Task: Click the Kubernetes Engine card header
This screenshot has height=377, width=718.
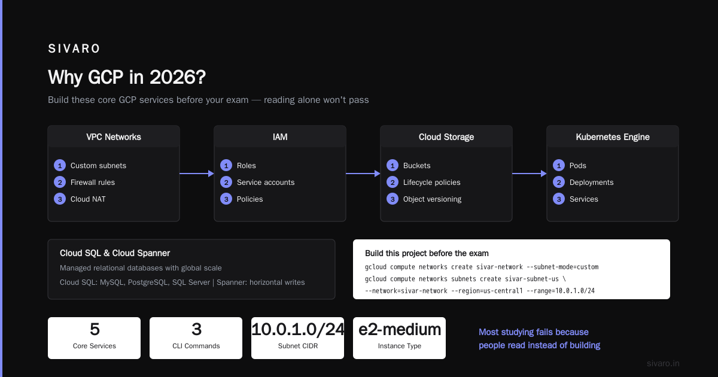Action: (613, 137)
